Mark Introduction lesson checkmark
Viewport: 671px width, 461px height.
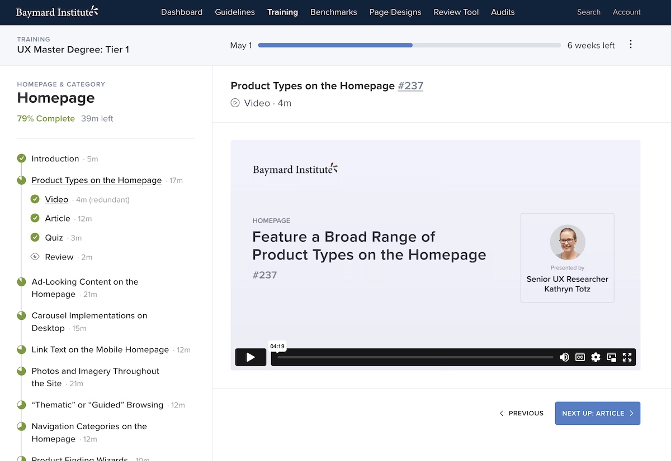click(x=21, y=159)
